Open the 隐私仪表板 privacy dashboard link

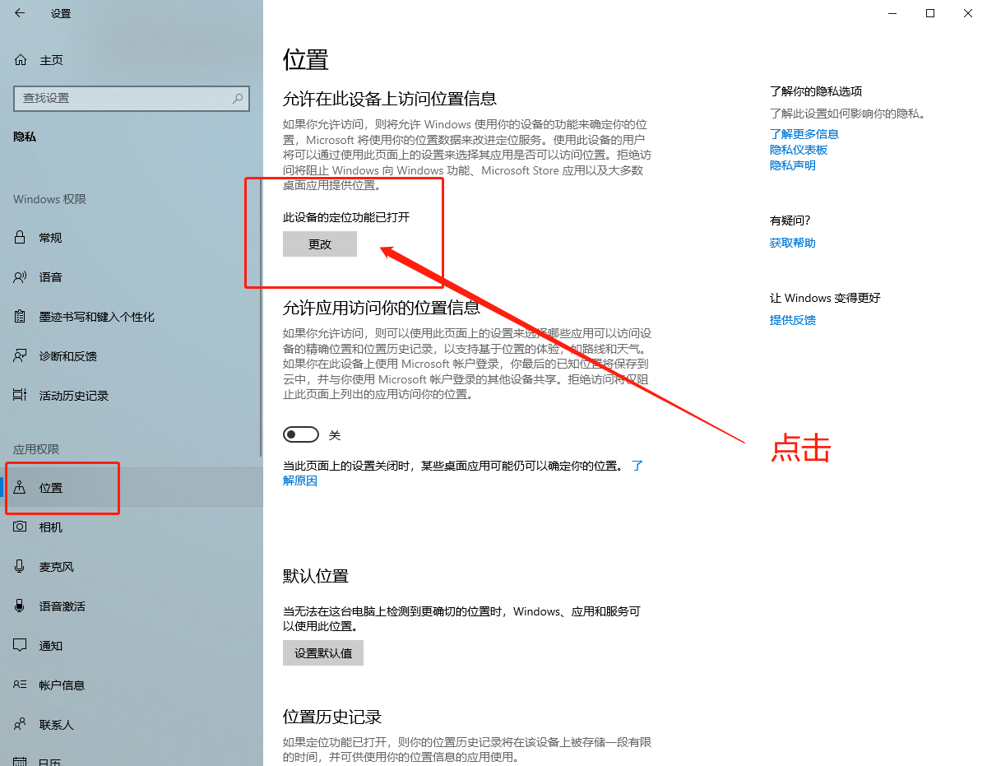pos(798,149)
